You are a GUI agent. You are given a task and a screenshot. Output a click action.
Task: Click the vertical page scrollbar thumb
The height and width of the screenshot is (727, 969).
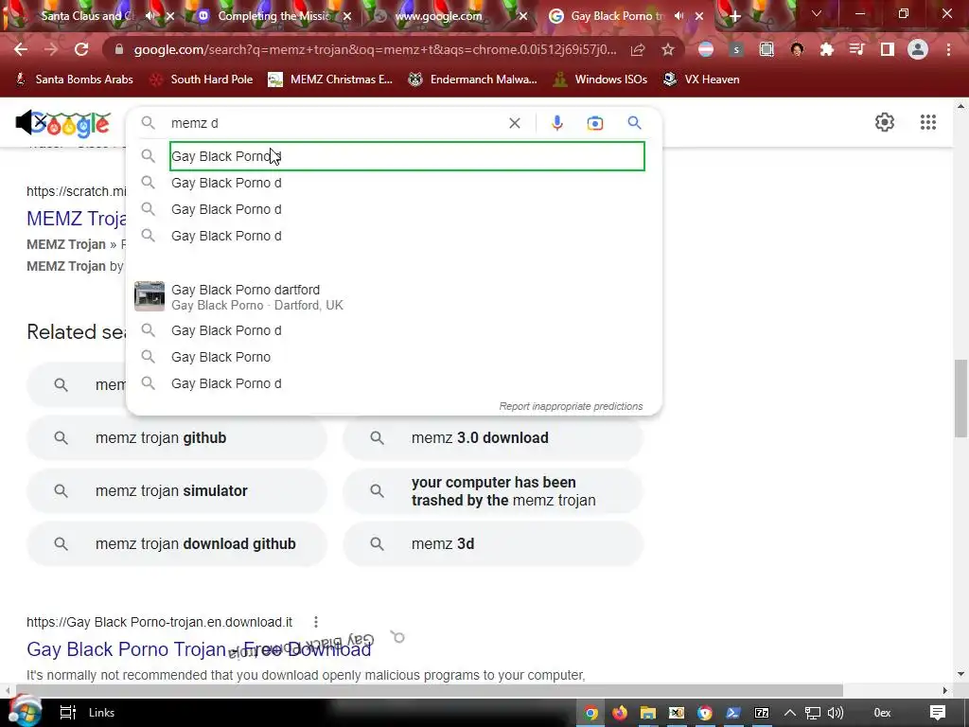tap(961, 398)
